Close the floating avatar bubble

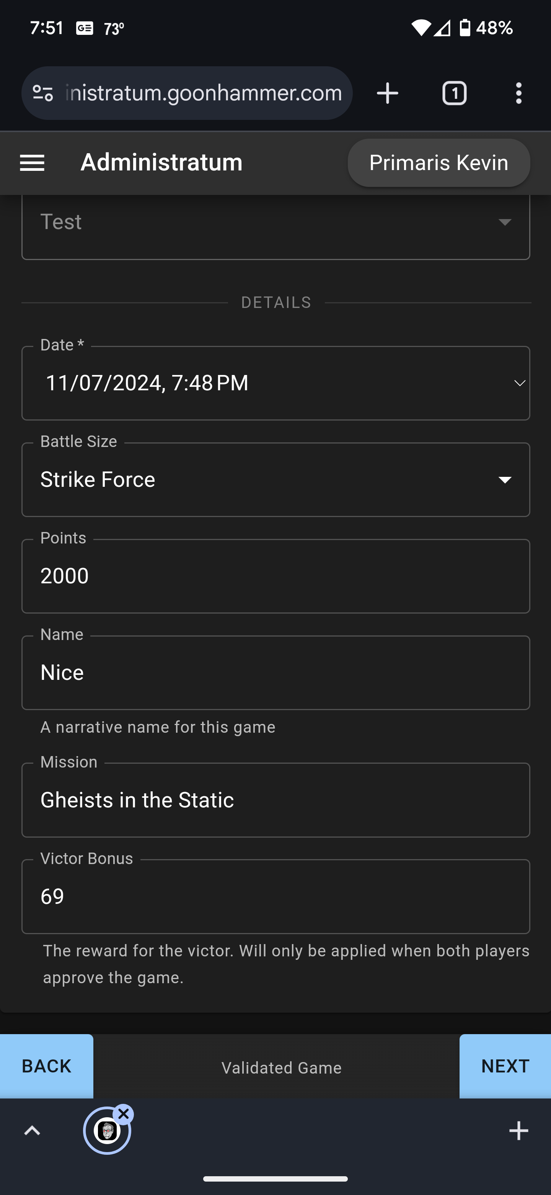pyautogui.click(x=124, y=1114)
